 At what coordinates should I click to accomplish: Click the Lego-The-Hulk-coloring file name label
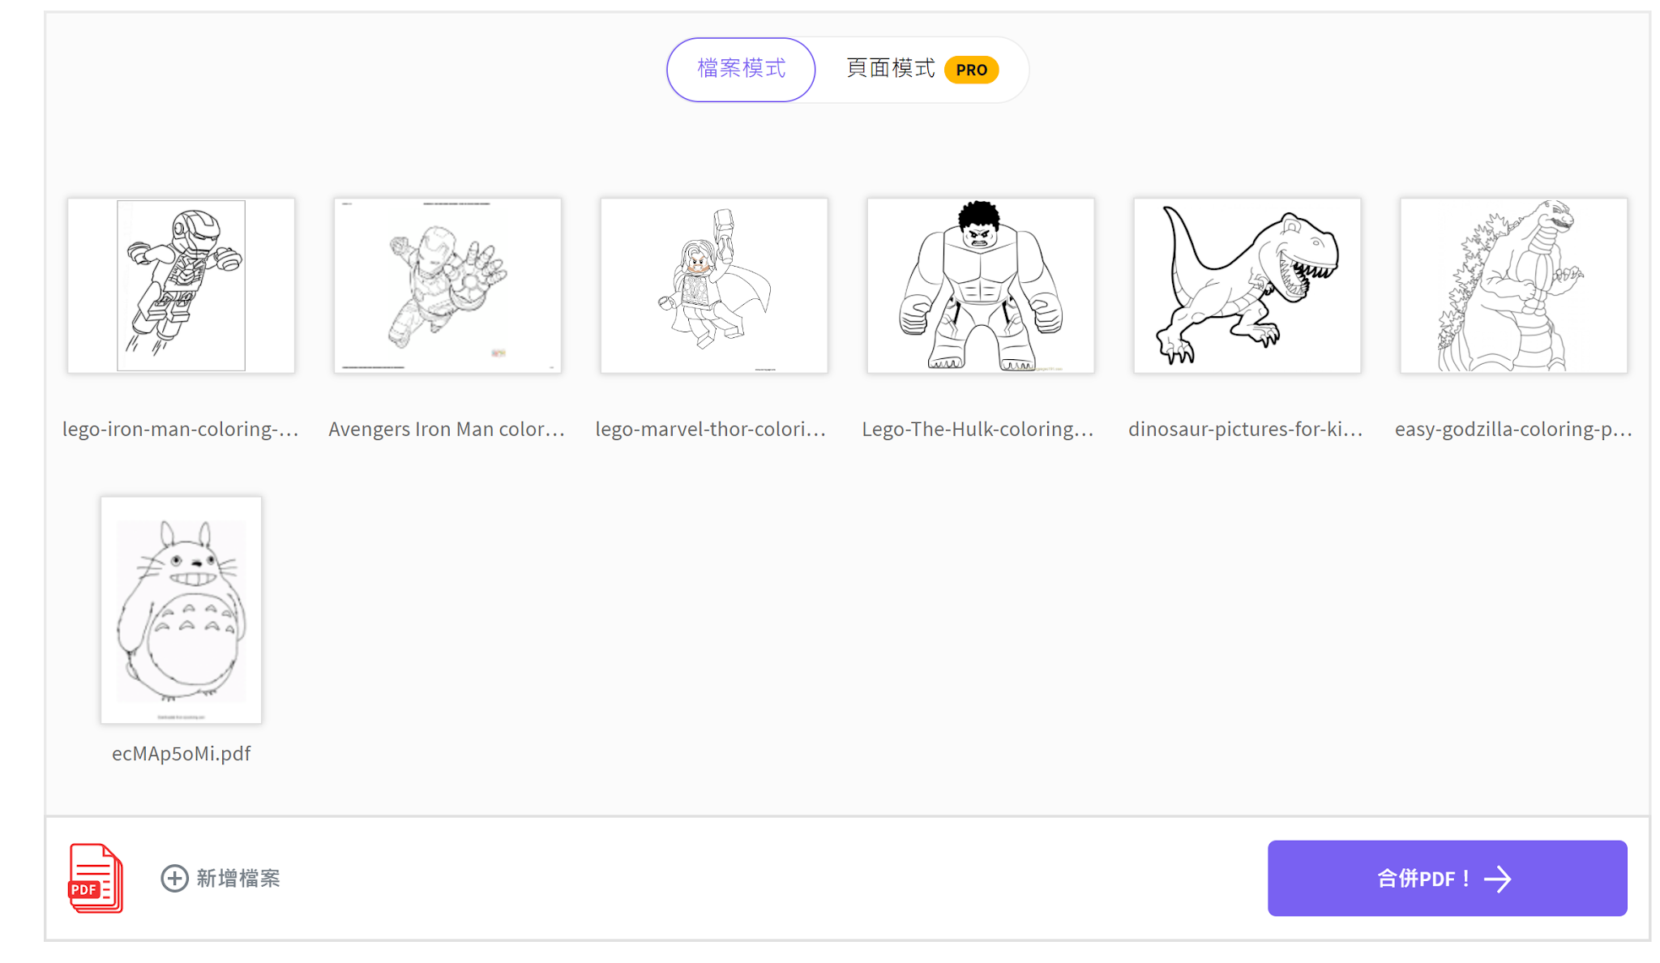pos(978,430)
